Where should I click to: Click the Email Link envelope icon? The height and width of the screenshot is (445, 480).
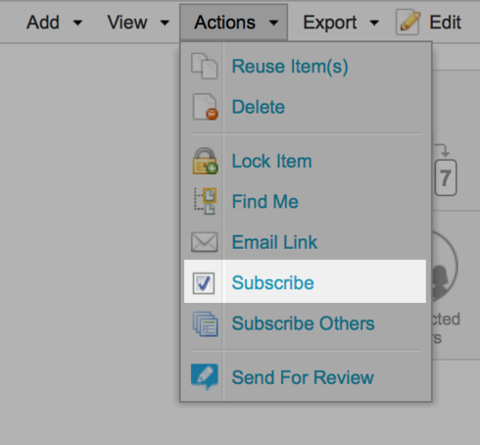tap(205, 242)
